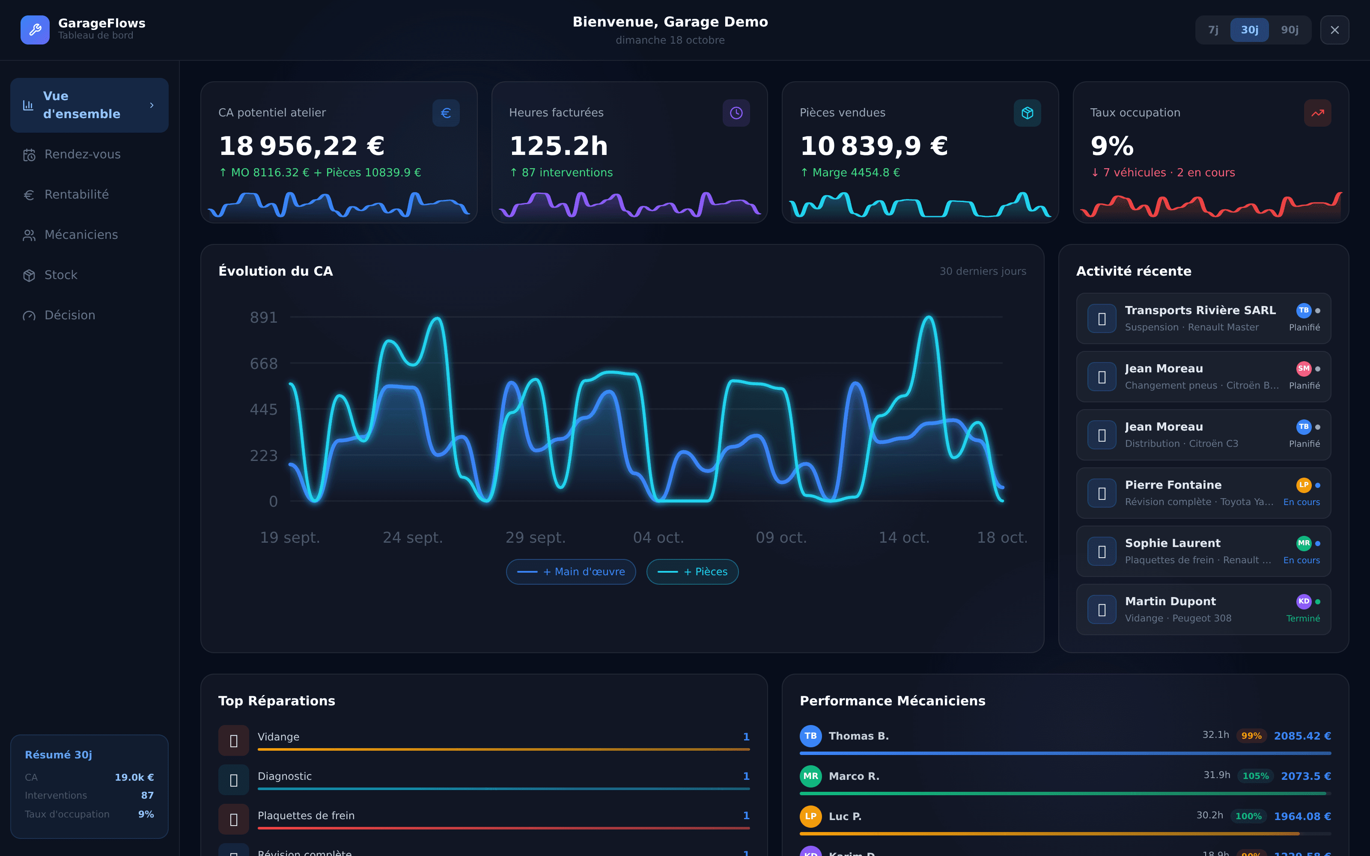The height and width of the screenshot is (856, 1370).
Task: Open Jean Moreau Changement pneus entry
Action: [1203, 377]
